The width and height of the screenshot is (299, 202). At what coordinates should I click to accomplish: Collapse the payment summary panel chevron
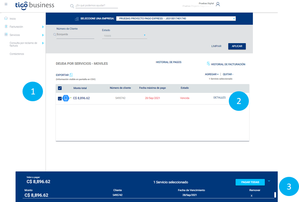pyautogui.click(x=269, y=181)
